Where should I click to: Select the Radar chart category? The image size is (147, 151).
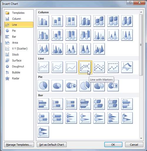point(19,78)
